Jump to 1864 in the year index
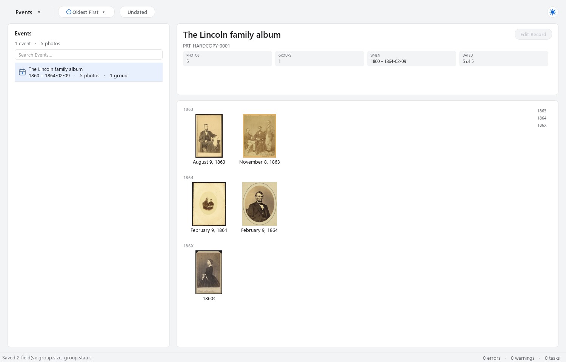The height and width of the screenshot is (362, 566). 542,118
